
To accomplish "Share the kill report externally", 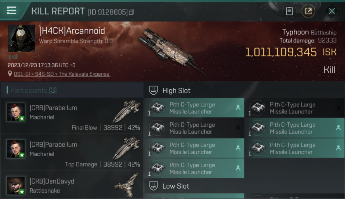I will 308,11.
